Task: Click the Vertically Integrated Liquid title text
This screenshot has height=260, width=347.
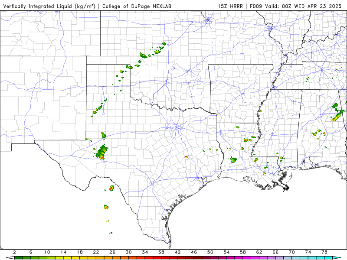Action: click(49, 6)
